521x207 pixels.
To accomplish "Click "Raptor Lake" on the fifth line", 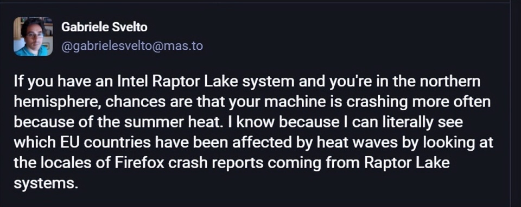I will (x=407, y=163).
